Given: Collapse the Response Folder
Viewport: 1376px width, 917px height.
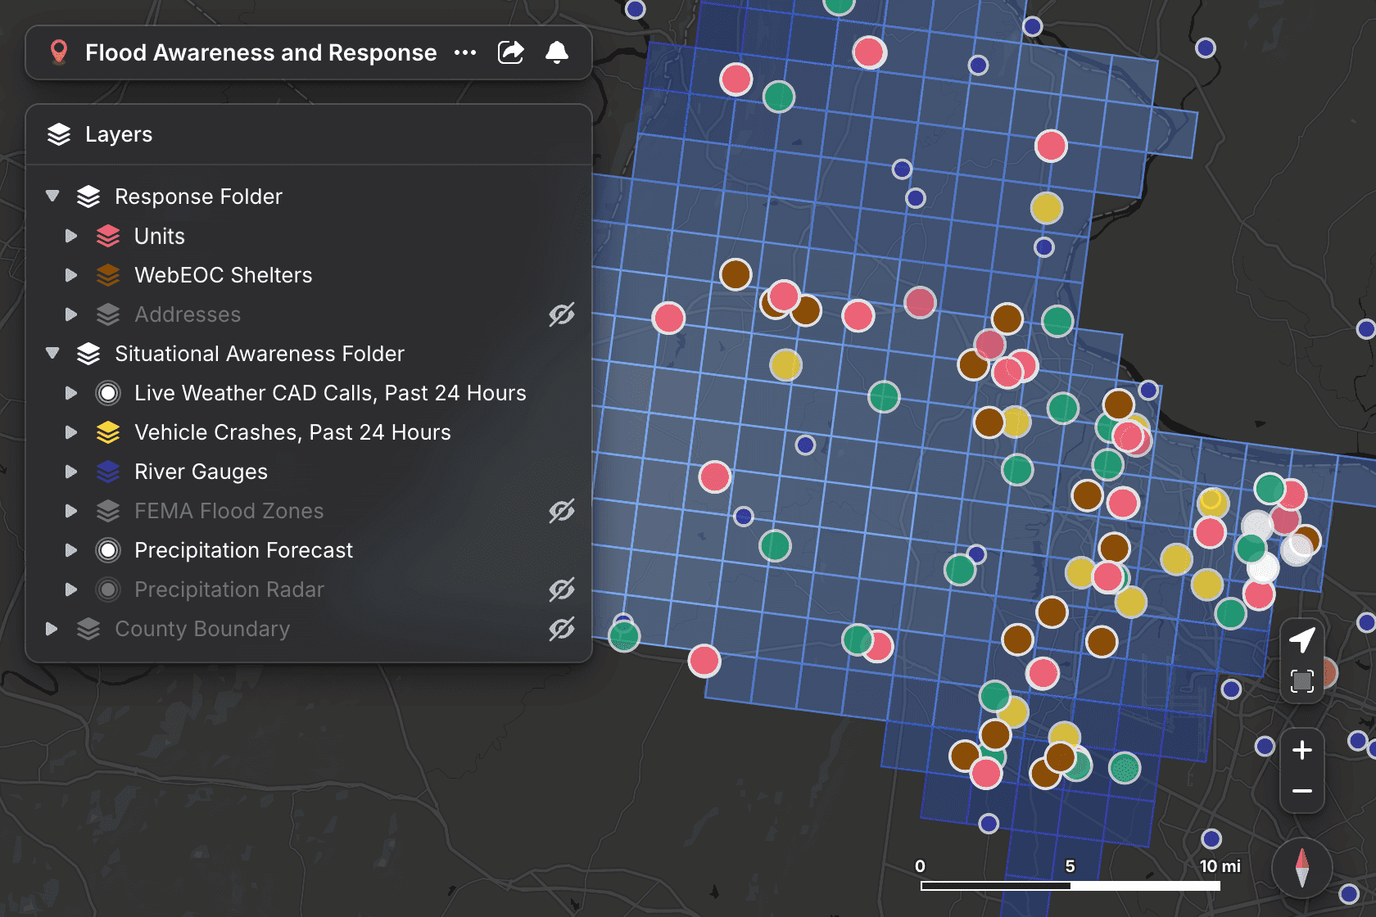Looking at the screenshot, I should point(52,196).
